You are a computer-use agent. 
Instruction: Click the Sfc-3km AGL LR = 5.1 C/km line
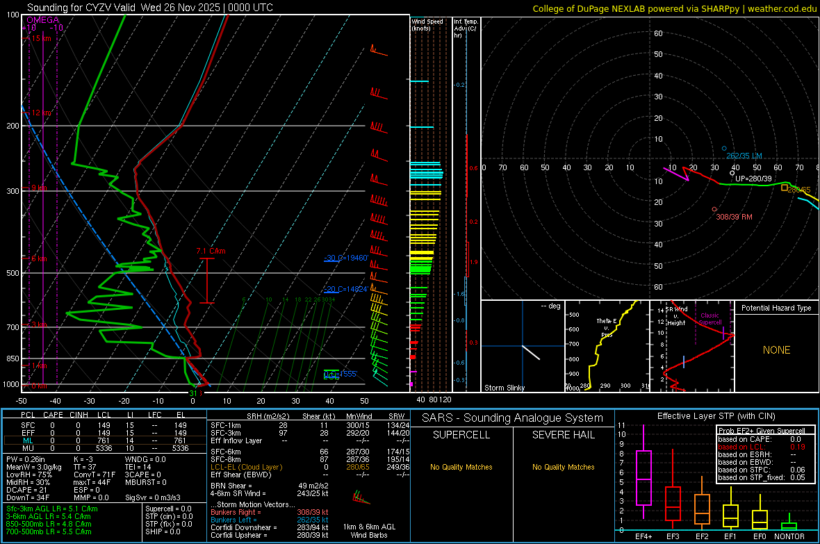click(52, 509)
